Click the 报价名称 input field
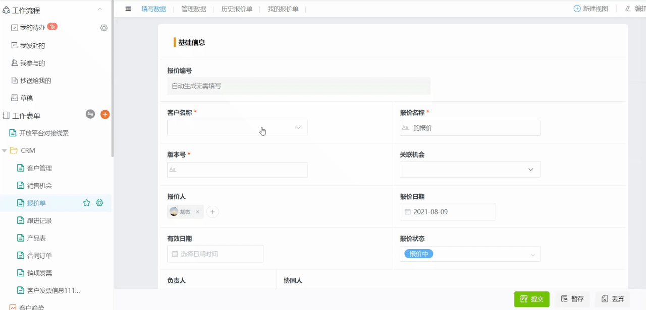646x310 pixels. [470, 128]
